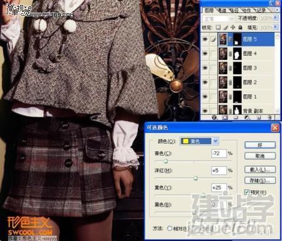Image resolution: width=282 pixels, height=241 pixels.
Task: Click create new layer icon
Action: [259, 117]
